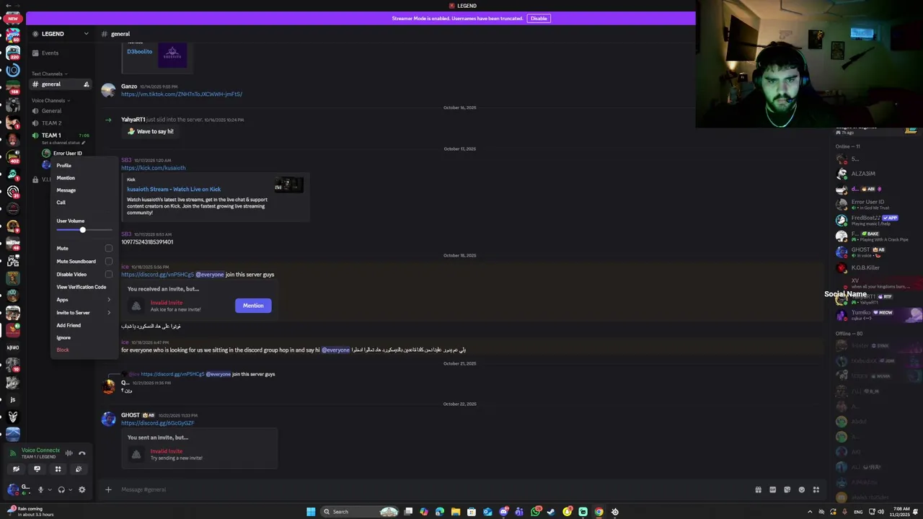Select Profile in the user context menu
923x519 pixels.
[84, 166]
